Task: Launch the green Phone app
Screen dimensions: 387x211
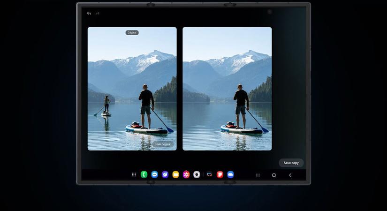Action: pos(144,175)
